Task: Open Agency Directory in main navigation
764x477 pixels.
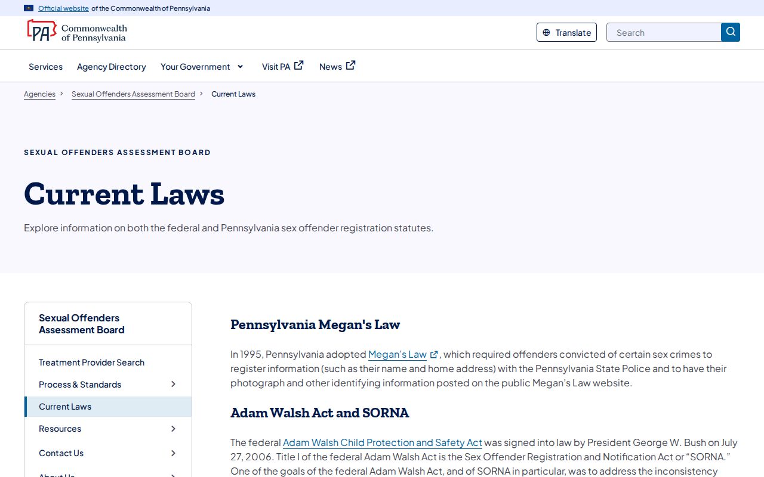Action: [x=112, y=67]
